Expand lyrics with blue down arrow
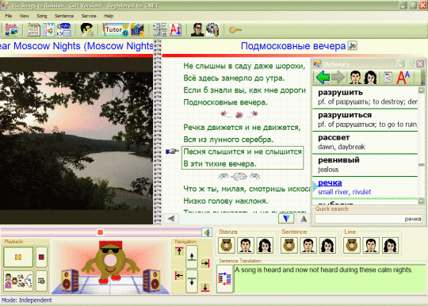Viewport: 428px width, 306px height. (286, 218)
